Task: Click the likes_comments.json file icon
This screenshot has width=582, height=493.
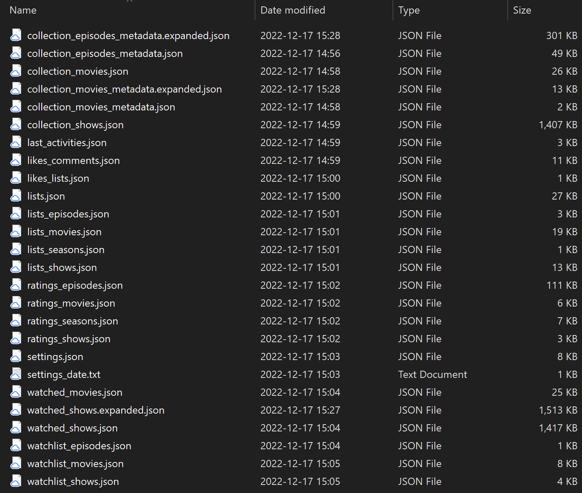Action: click(x=16, y=160)
